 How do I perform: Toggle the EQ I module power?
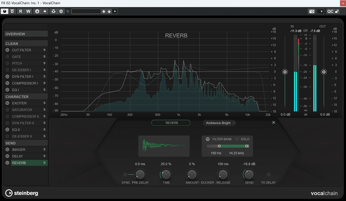pyautogui.click(x=7, y=90)
